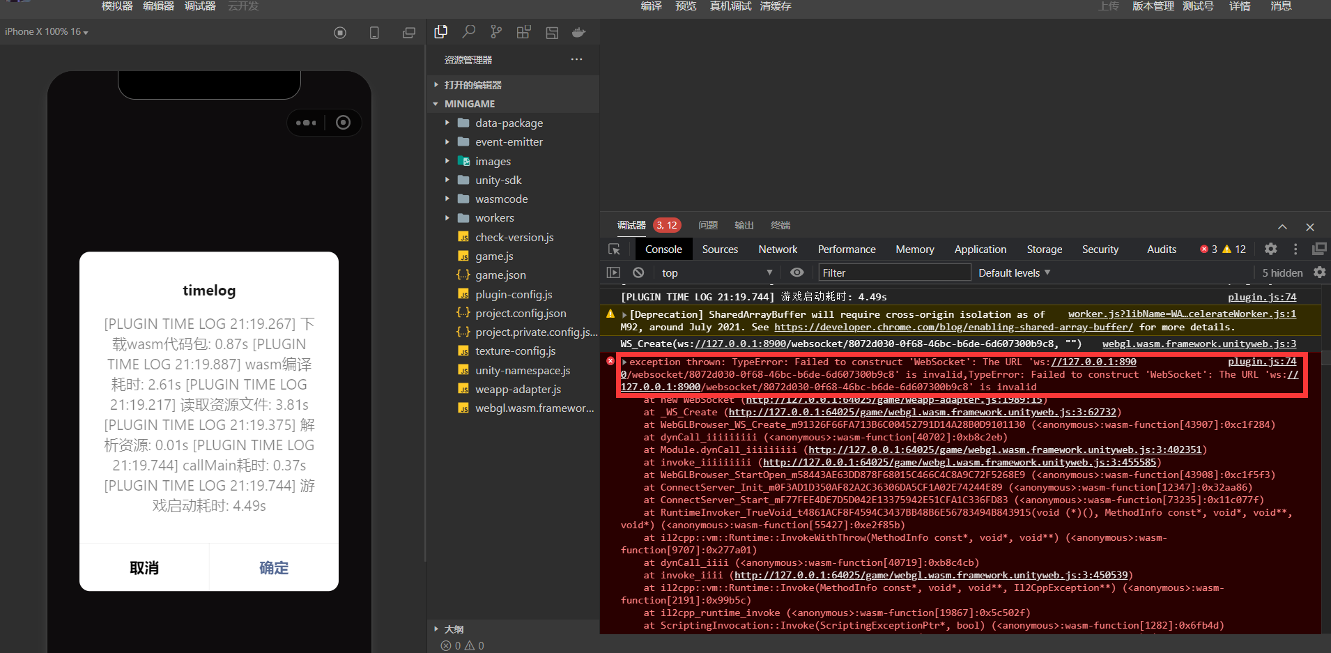Click 取消 in timelog dialog
Viewport: 1331px width, 653px height.
(x=144, y=568)
